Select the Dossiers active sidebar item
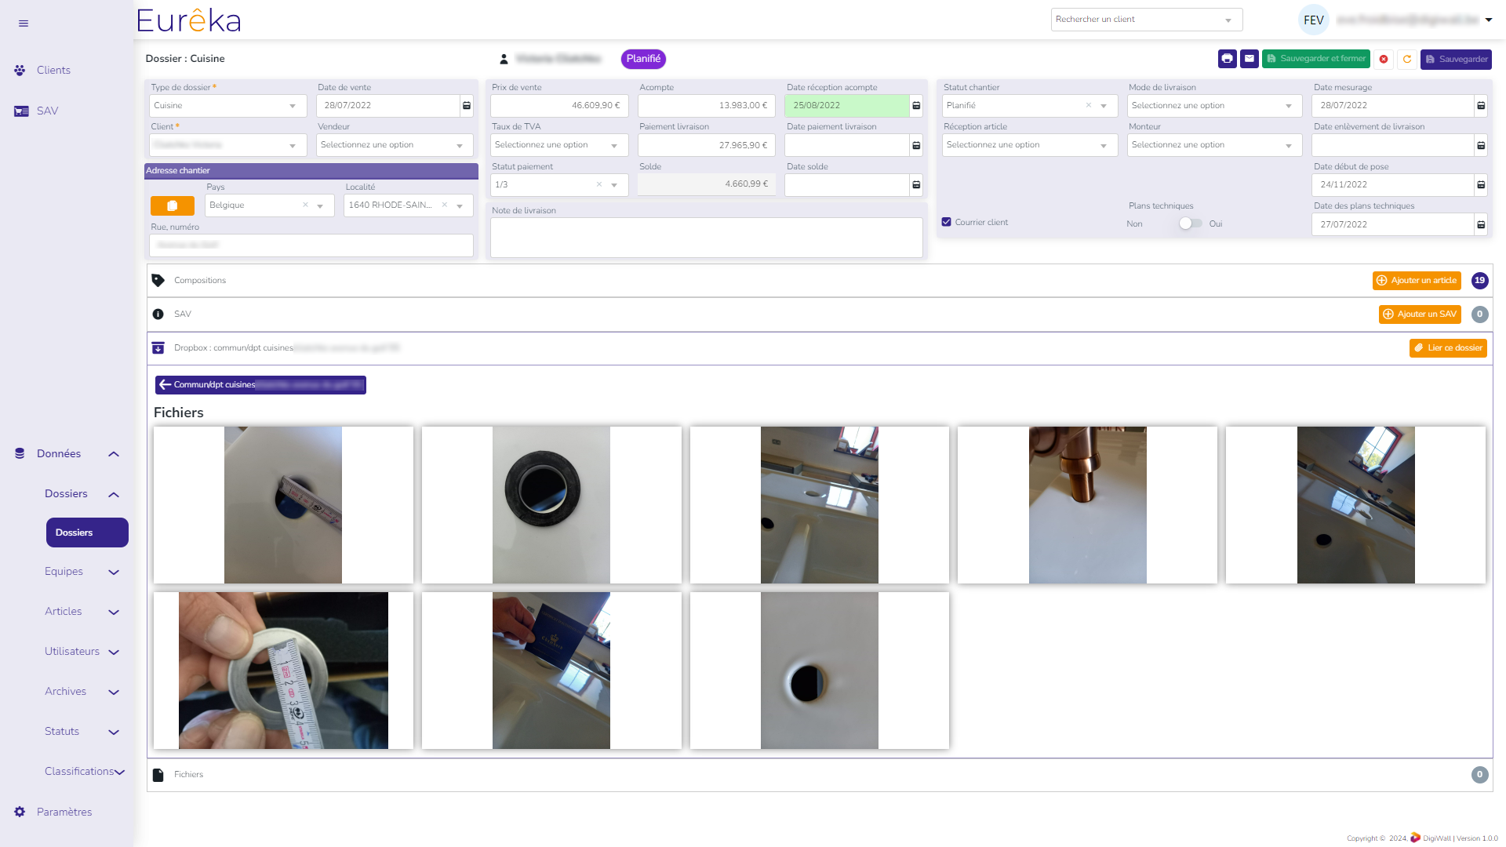 [87, 533]
